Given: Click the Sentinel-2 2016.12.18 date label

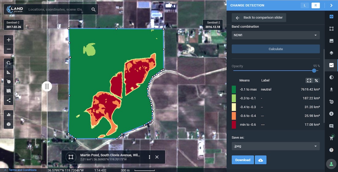Looking at the screenshot, I should tap(213, 25).
